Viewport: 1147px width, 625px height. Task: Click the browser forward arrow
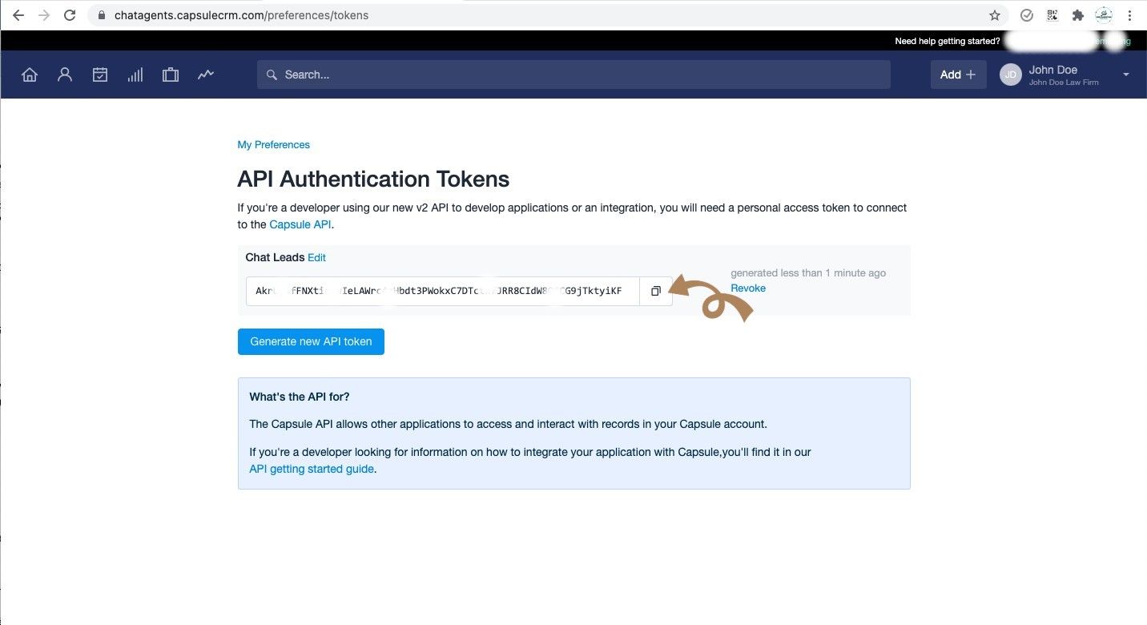(44, 15)
